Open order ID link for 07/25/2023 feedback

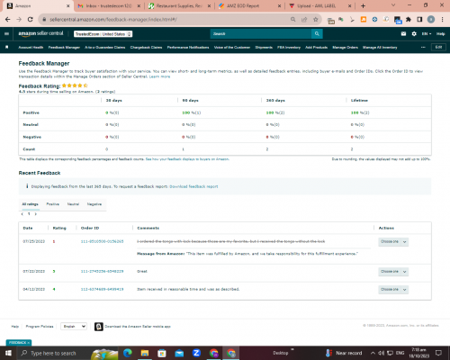[102, 241]
